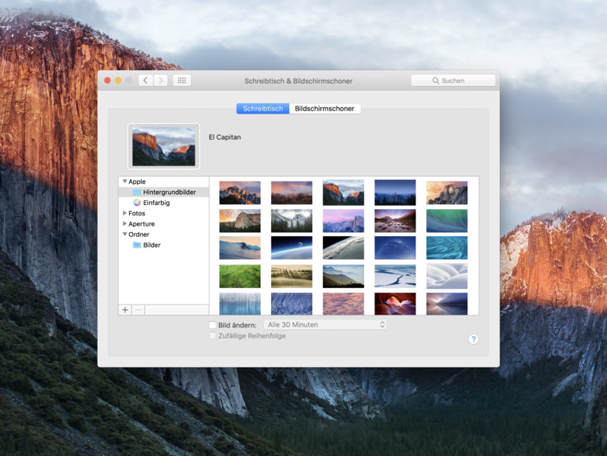Image resolution: width=607 pixels, height=456 pixels.
Task: Expand the Fotos section
Action: (x=125, y=213)
